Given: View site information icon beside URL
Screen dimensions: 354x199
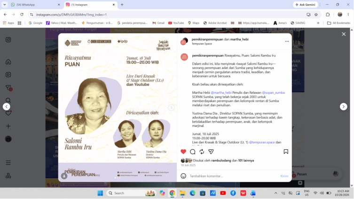Looking at the screenshot, I should point(31,15).
